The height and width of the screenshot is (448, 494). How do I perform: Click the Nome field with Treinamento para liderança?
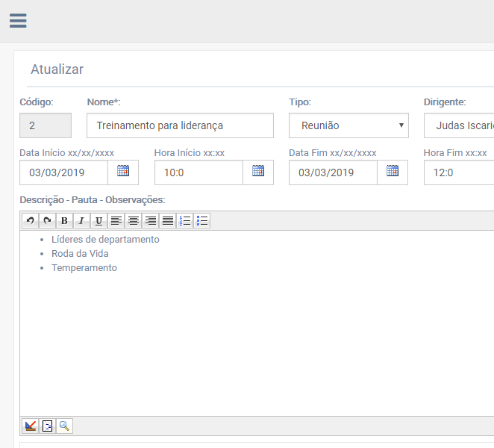(180, 125)
